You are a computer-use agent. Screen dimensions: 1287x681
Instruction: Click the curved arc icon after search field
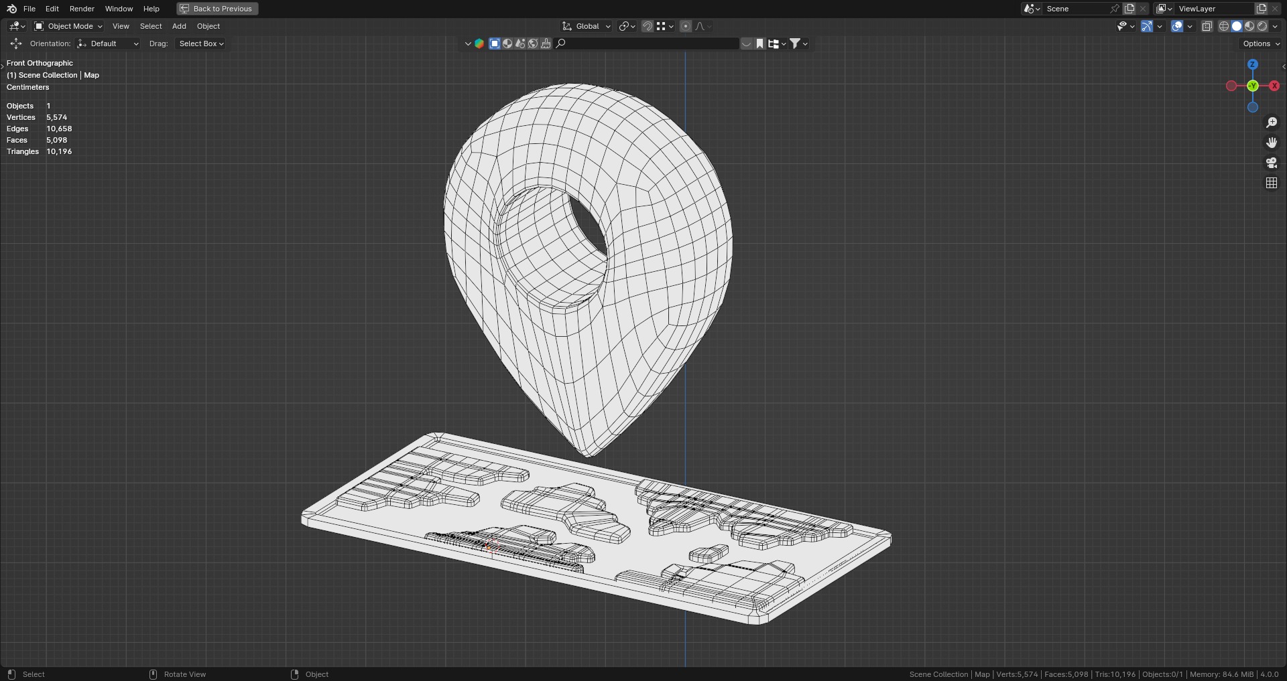click(x=746, y=44)
